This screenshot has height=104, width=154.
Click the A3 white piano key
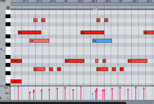(8, 61)
